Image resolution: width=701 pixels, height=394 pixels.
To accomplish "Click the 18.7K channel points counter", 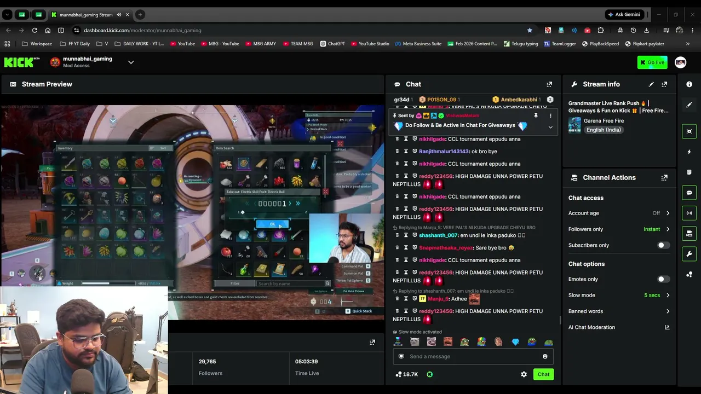I will 406,374.
